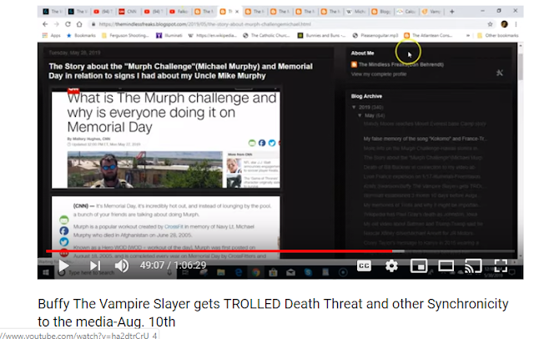Click the 49:07 / 1:06:29 time display
534x339 pixels.
coord(173,266)
